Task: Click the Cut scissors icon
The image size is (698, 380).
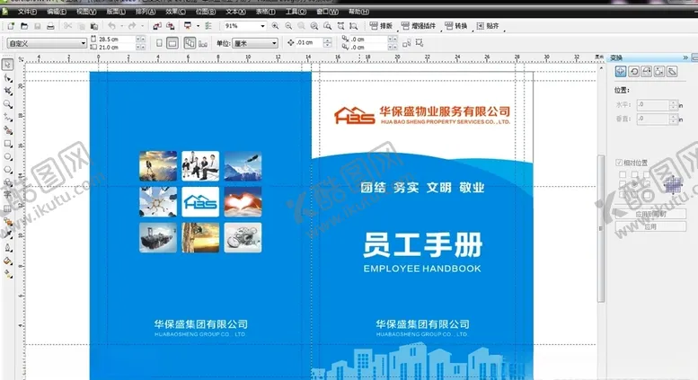Action: 67,26
